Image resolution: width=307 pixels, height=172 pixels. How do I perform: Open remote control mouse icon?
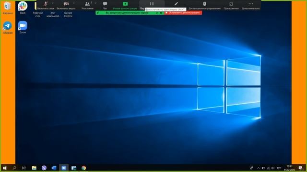coord(204,4)
